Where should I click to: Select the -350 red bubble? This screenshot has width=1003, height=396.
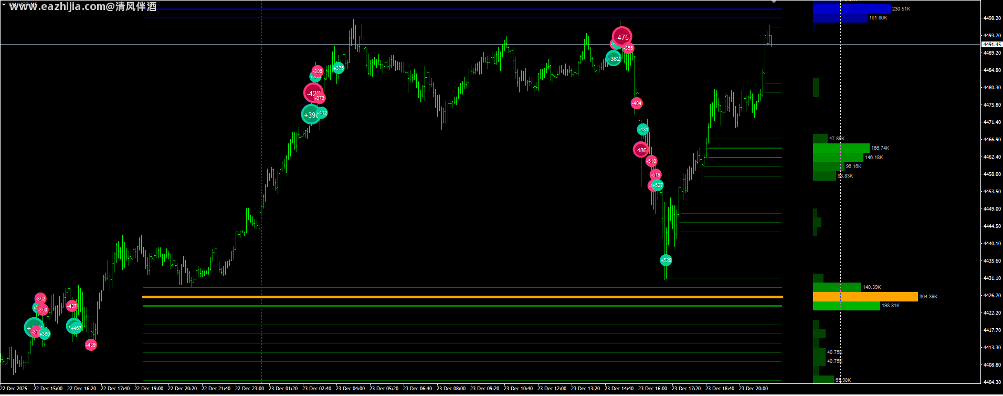point(43,310)
